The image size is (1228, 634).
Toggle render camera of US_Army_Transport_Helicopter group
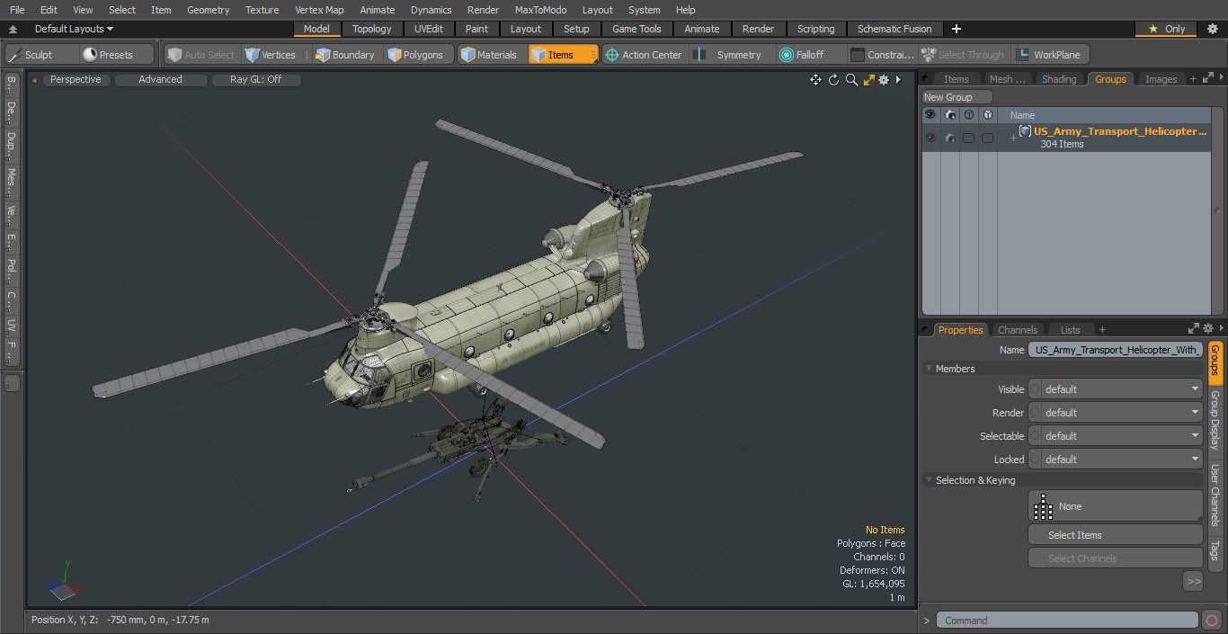(x=949, y=138)
